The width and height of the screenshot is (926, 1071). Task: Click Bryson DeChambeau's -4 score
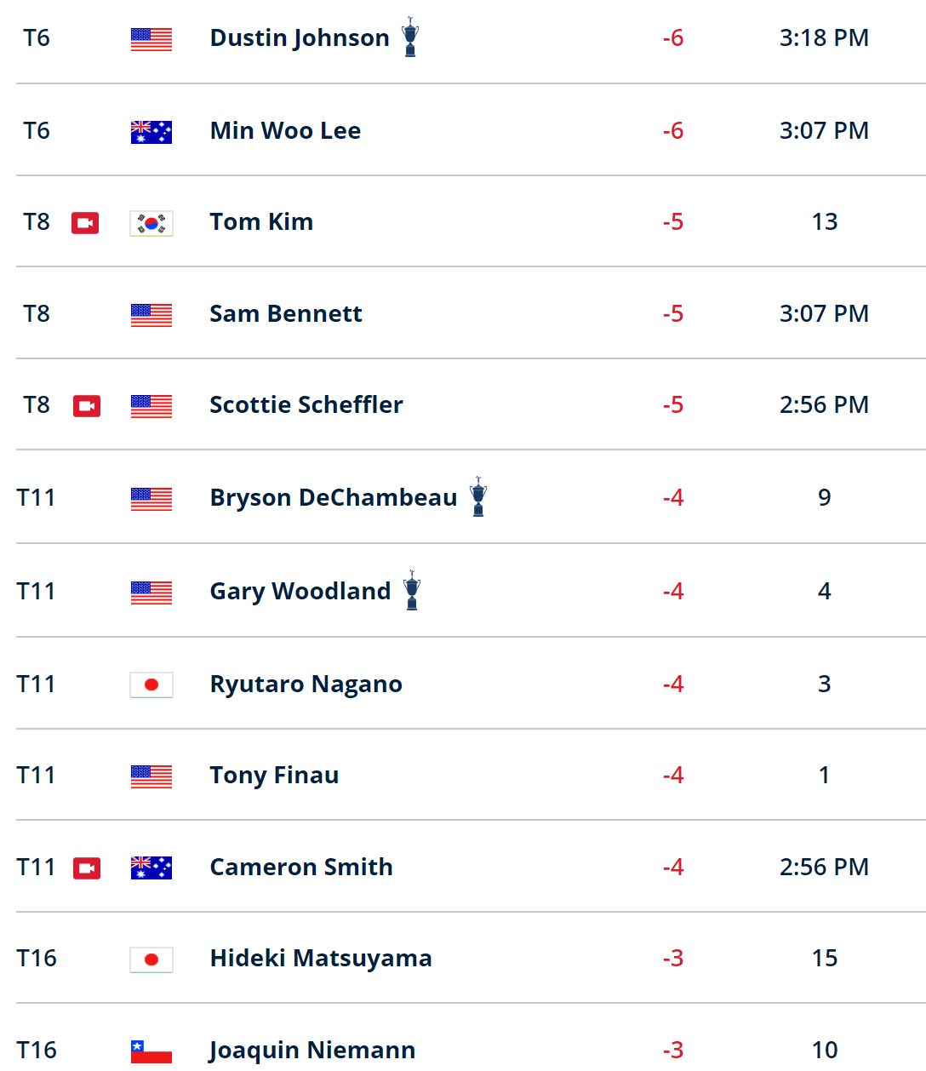pos(673,497)
